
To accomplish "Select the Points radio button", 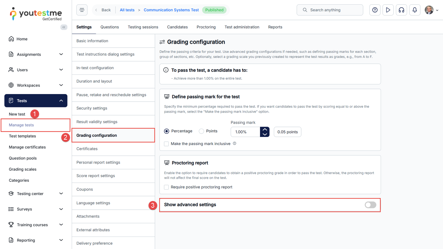I will click(x=202, y=131).
